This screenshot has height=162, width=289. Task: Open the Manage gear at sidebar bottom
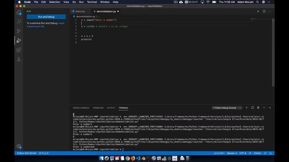click(x=19, y=146)
